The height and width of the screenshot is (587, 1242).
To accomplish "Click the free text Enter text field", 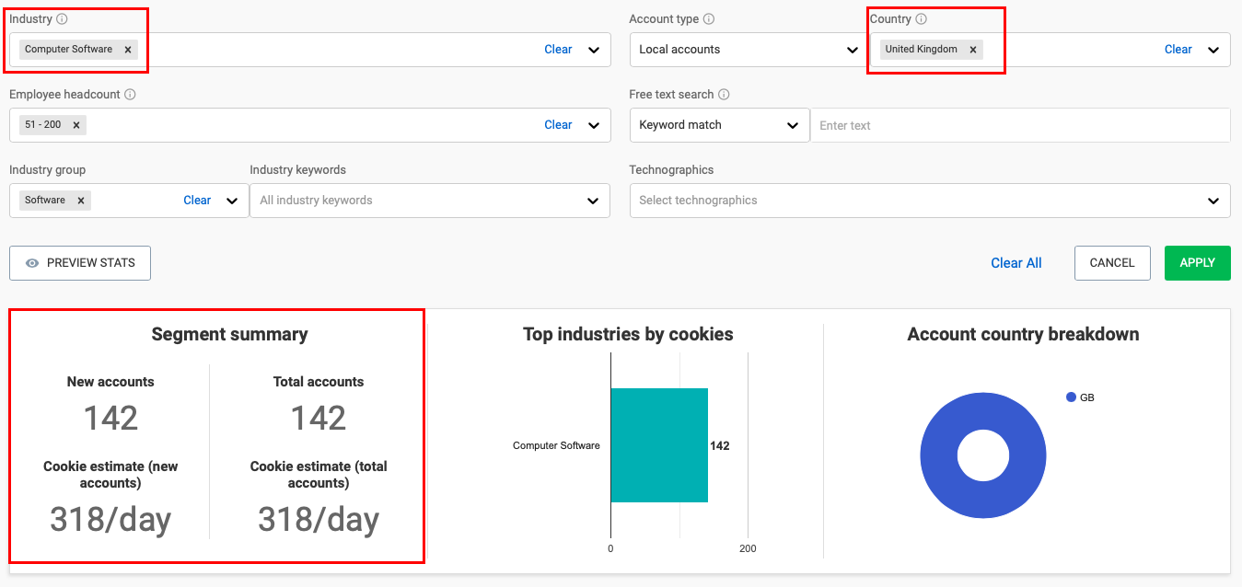I will click(x=1020, y=125).
